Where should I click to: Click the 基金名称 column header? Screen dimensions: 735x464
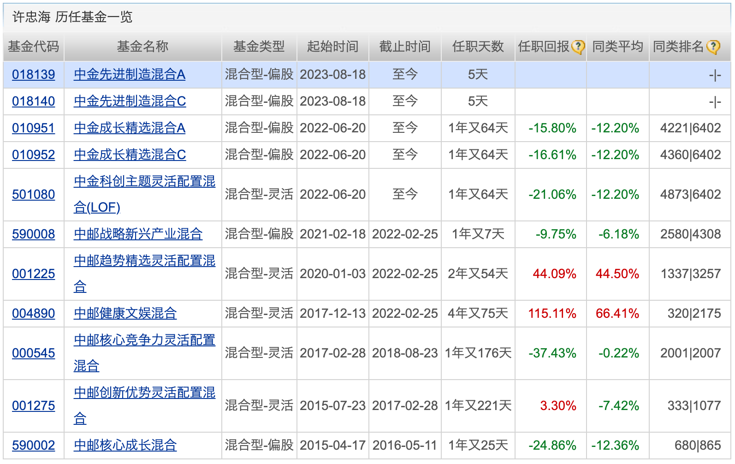(x=143, y=47)
